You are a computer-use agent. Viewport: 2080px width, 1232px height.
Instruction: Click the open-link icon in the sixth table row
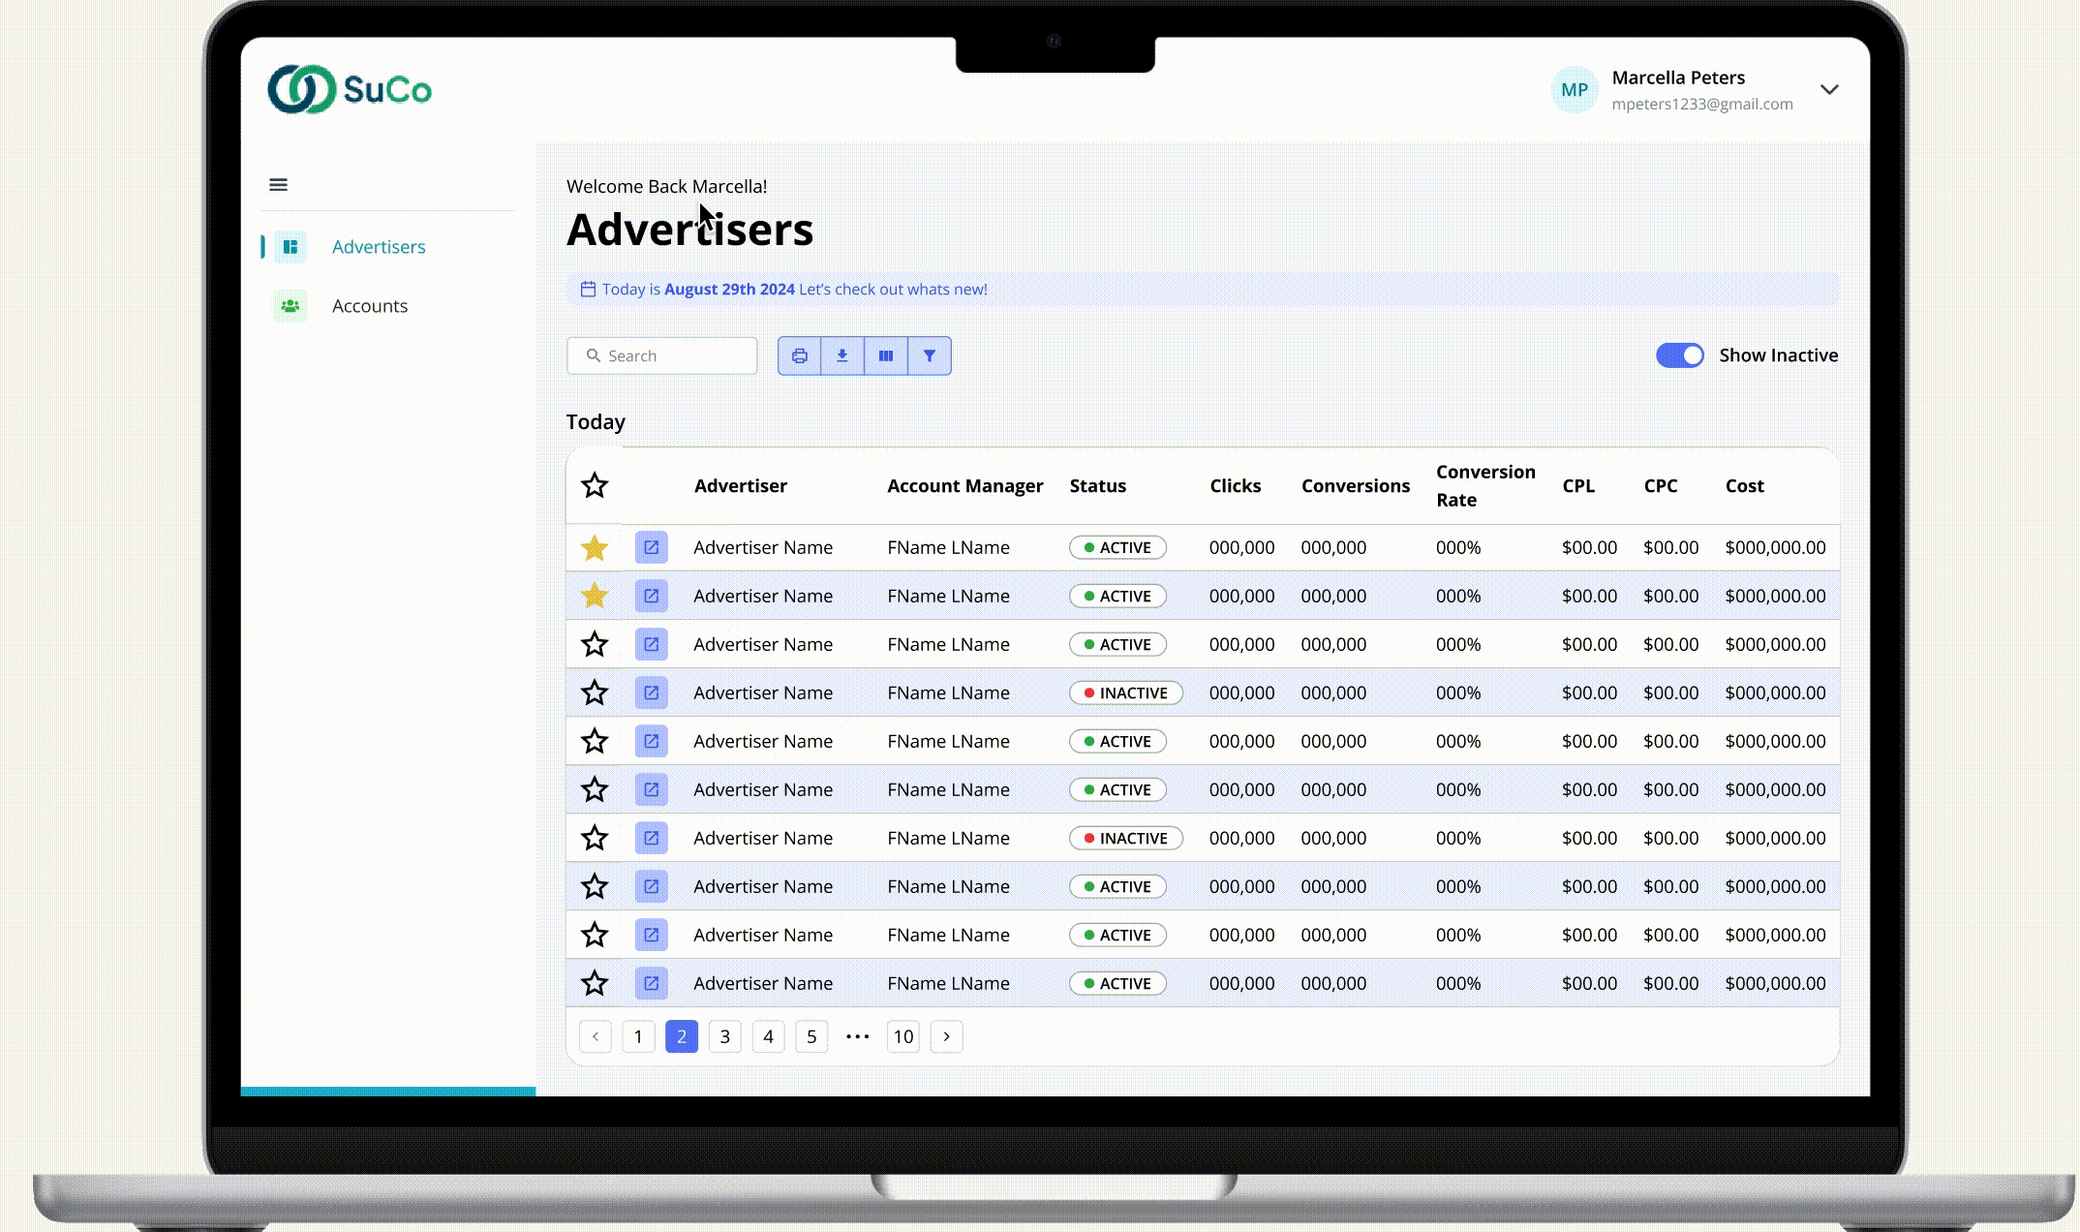(652, 789)
